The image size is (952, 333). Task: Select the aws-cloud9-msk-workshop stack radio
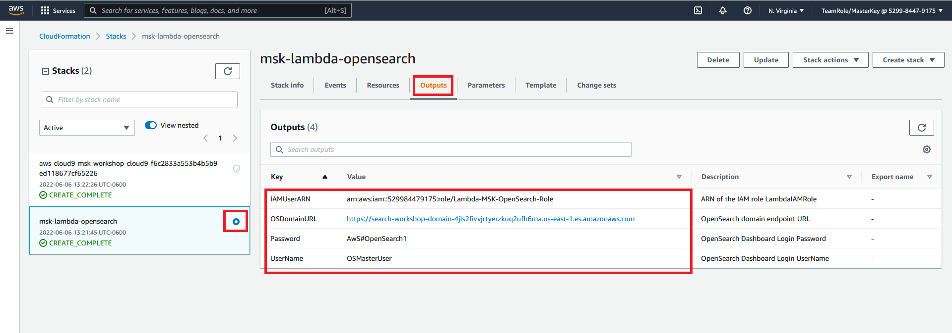point(237,168)
